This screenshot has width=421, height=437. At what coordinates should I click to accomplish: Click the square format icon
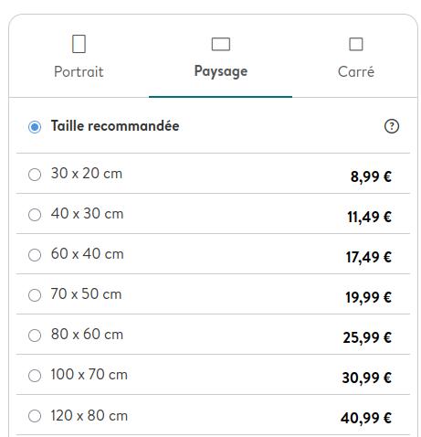coord(356,44)
